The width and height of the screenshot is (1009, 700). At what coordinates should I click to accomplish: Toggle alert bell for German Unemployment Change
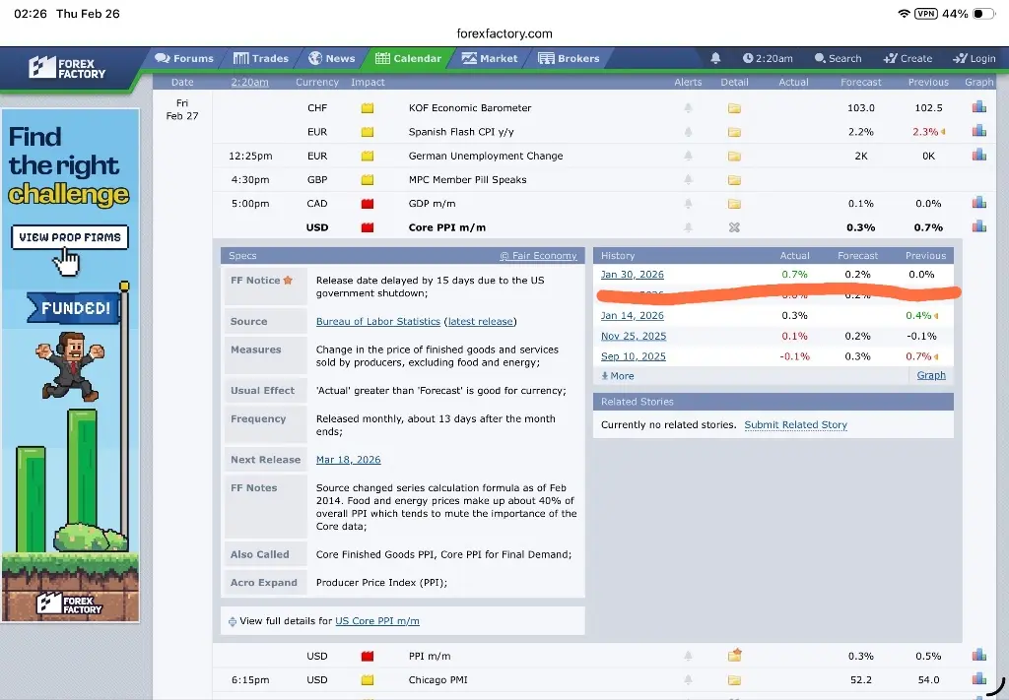point(688,156)
